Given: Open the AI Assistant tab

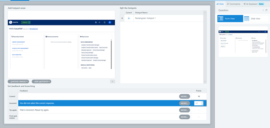Looking at the screenshot, I should [x=254, y=4].
